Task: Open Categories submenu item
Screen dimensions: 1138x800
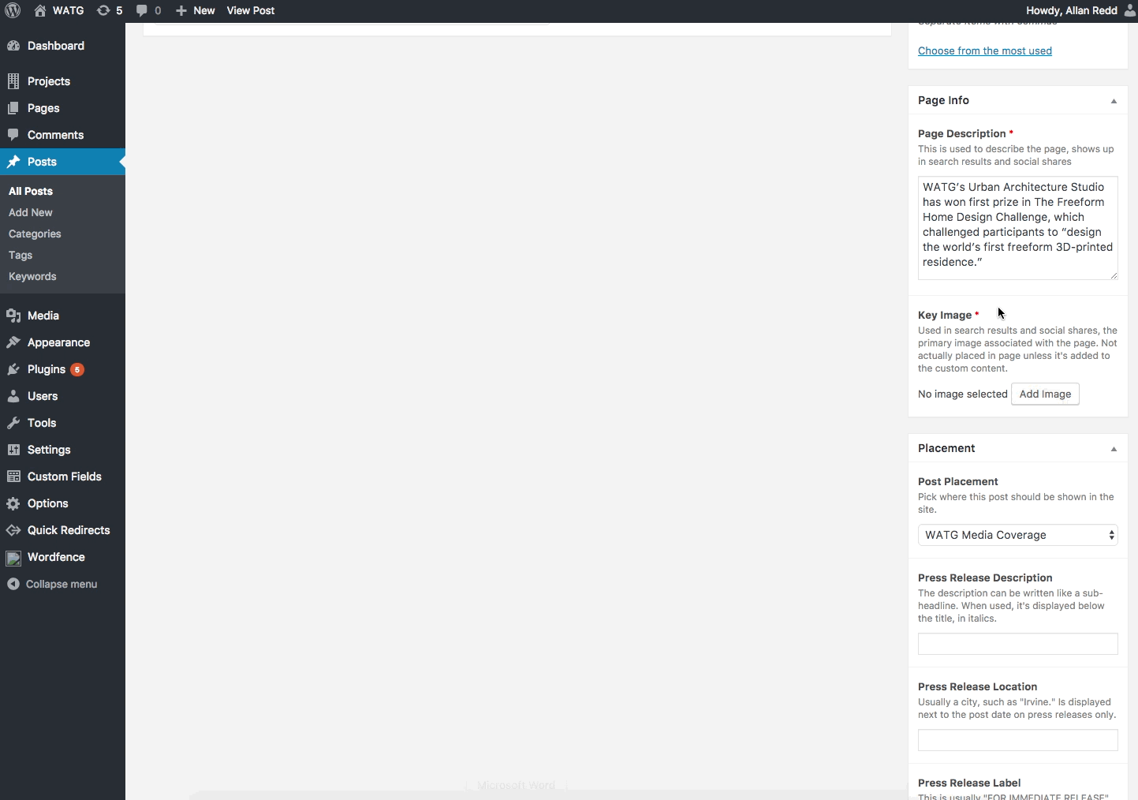Action: coord(35,234)
